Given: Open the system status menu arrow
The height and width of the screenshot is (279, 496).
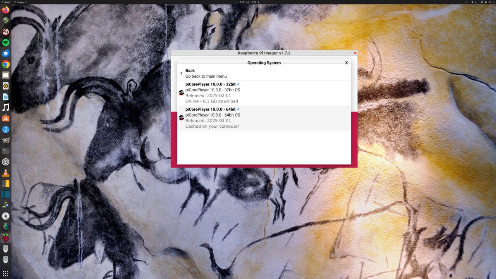Looking at the screenshot, I should pyautogui.click(x=493, y=2).
